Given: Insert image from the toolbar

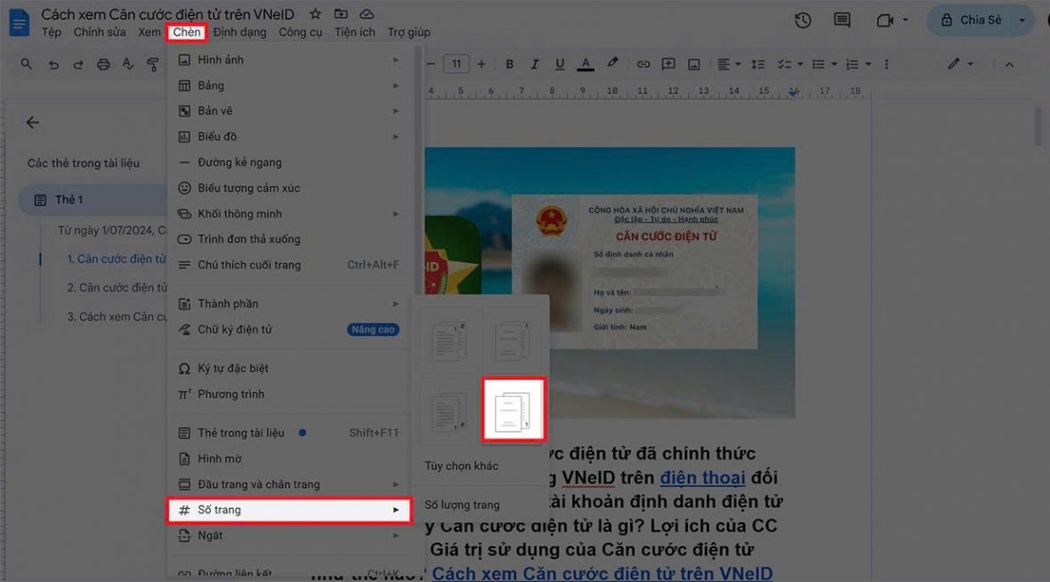Looking at the screenshot, I should [x=694, y=64].
